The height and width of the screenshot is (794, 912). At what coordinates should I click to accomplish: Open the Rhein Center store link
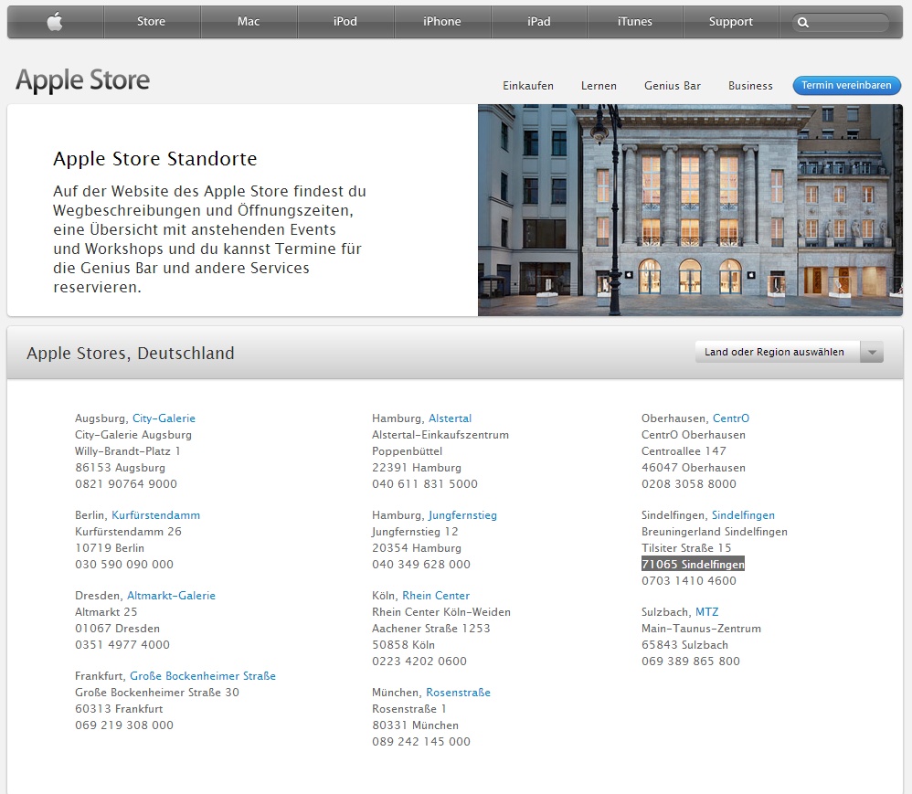point(436,595)
